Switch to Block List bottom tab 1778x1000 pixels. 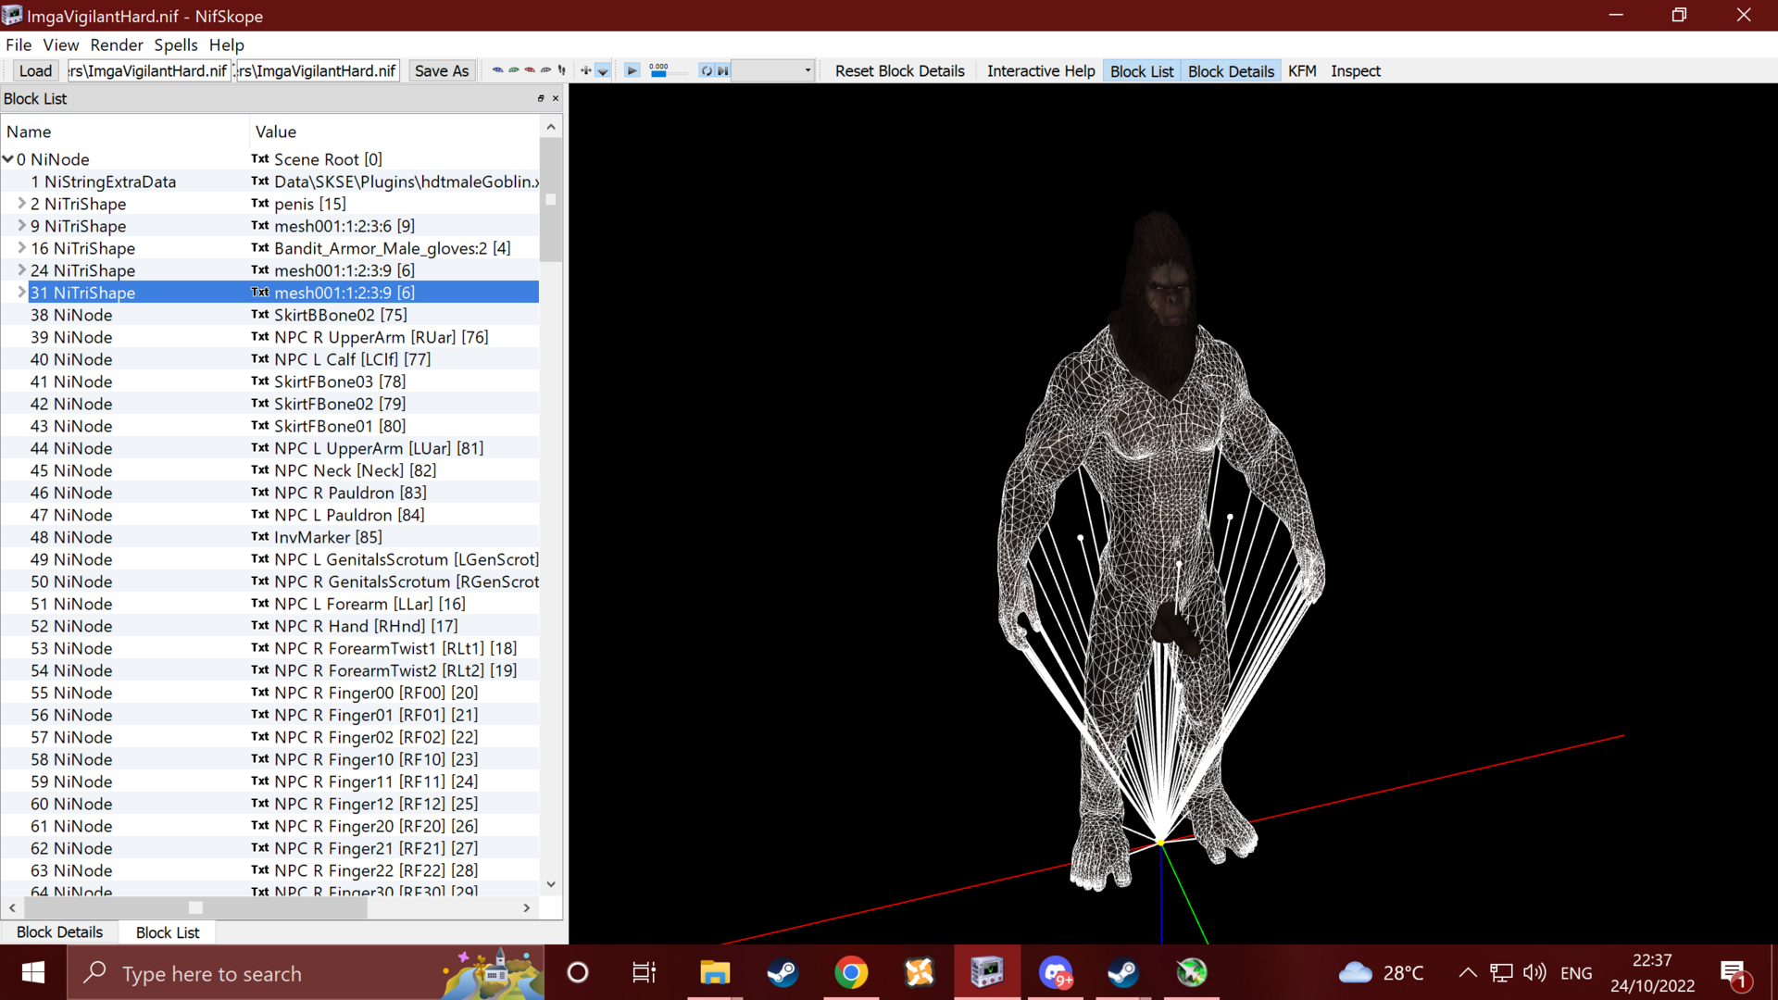click(167, 932)
